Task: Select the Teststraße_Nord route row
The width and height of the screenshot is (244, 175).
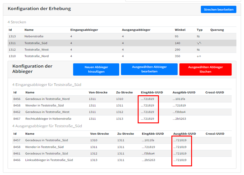Action: tap(122, 56)
